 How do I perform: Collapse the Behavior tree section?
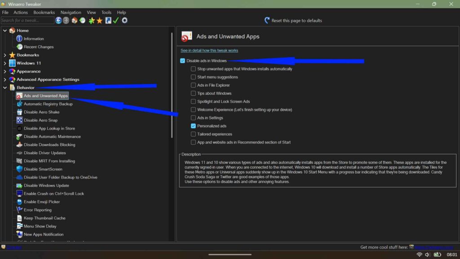[x=4, y=87]
